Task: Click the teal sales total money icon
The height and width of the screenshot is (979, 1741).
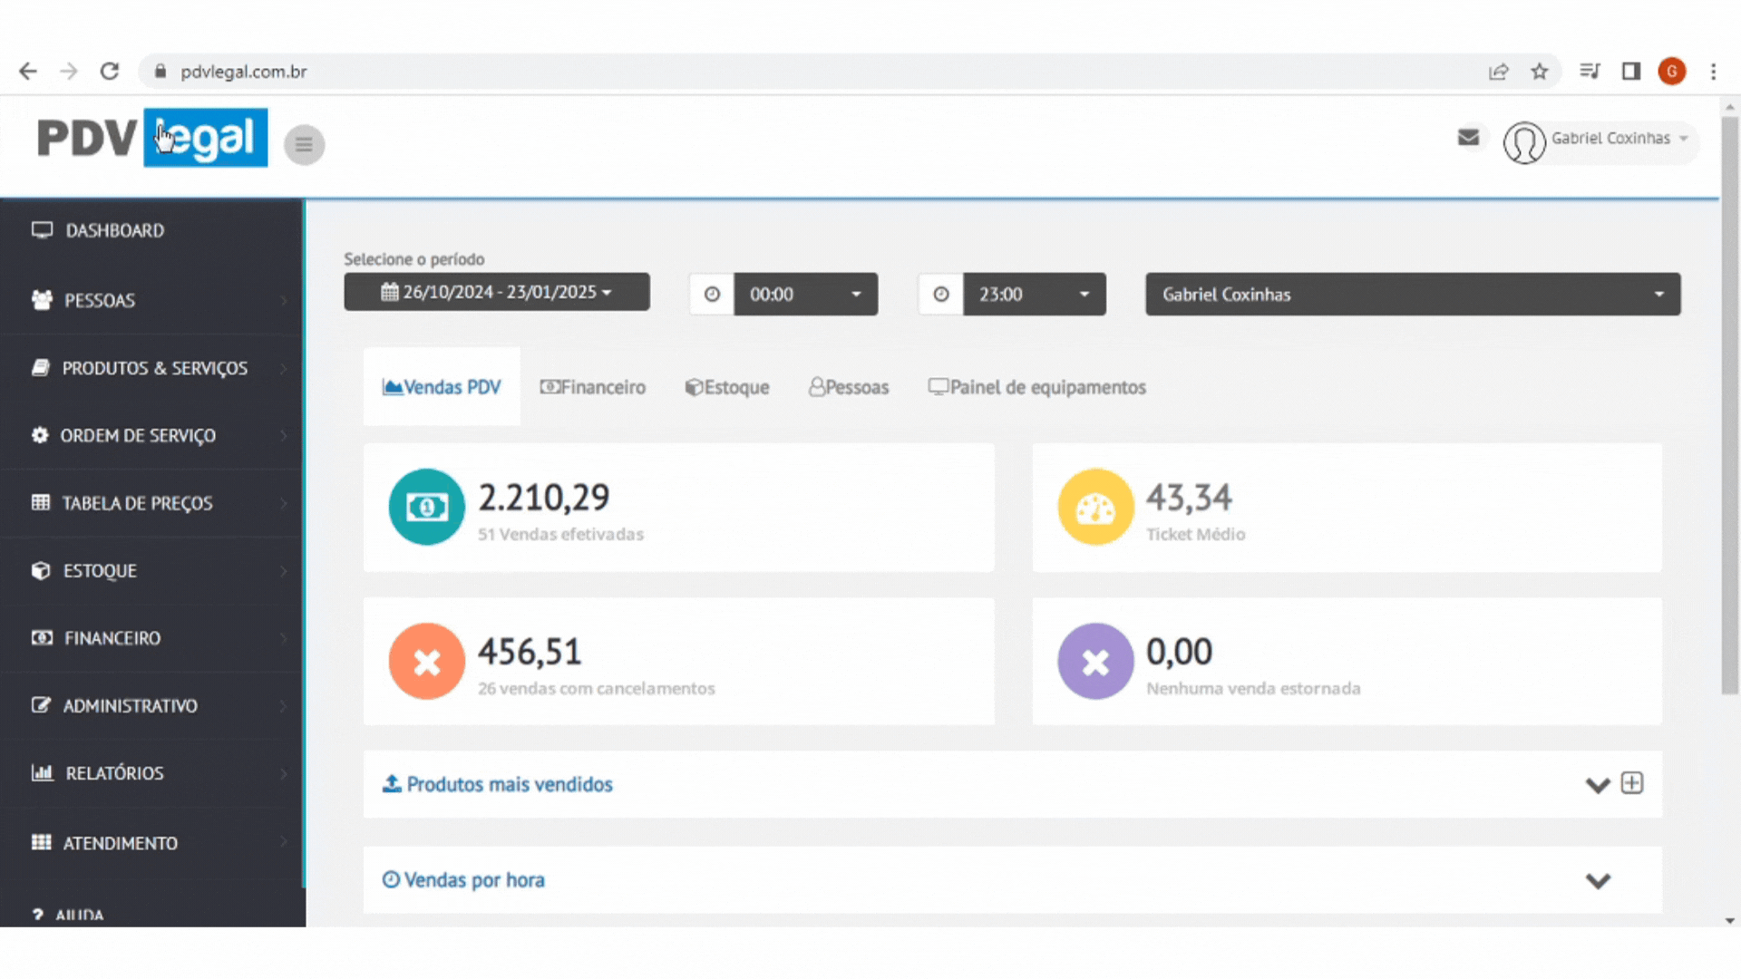Action: click(x=426, y=507)
